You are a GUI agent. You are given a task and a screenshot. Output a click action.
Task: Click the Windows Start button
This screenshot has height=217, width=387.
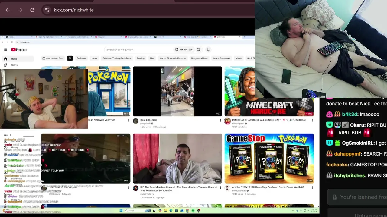pos(121,210)
